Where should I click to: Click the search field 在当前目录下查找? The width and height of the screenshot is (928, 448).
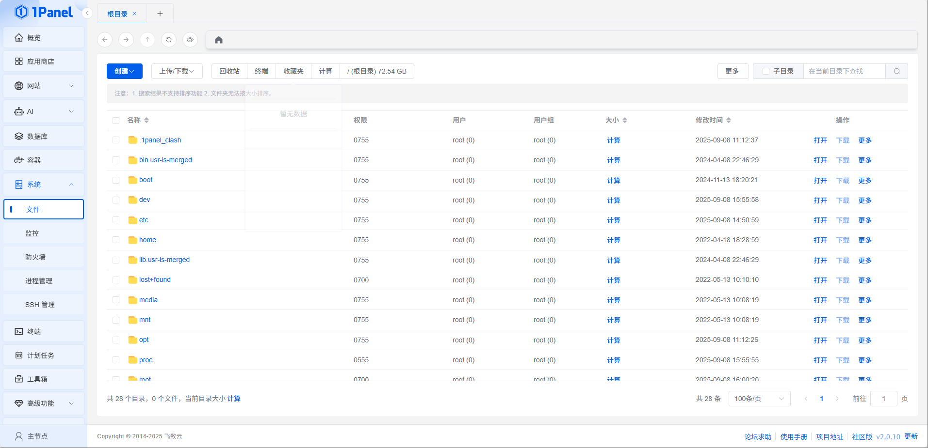tap(844, 71)
